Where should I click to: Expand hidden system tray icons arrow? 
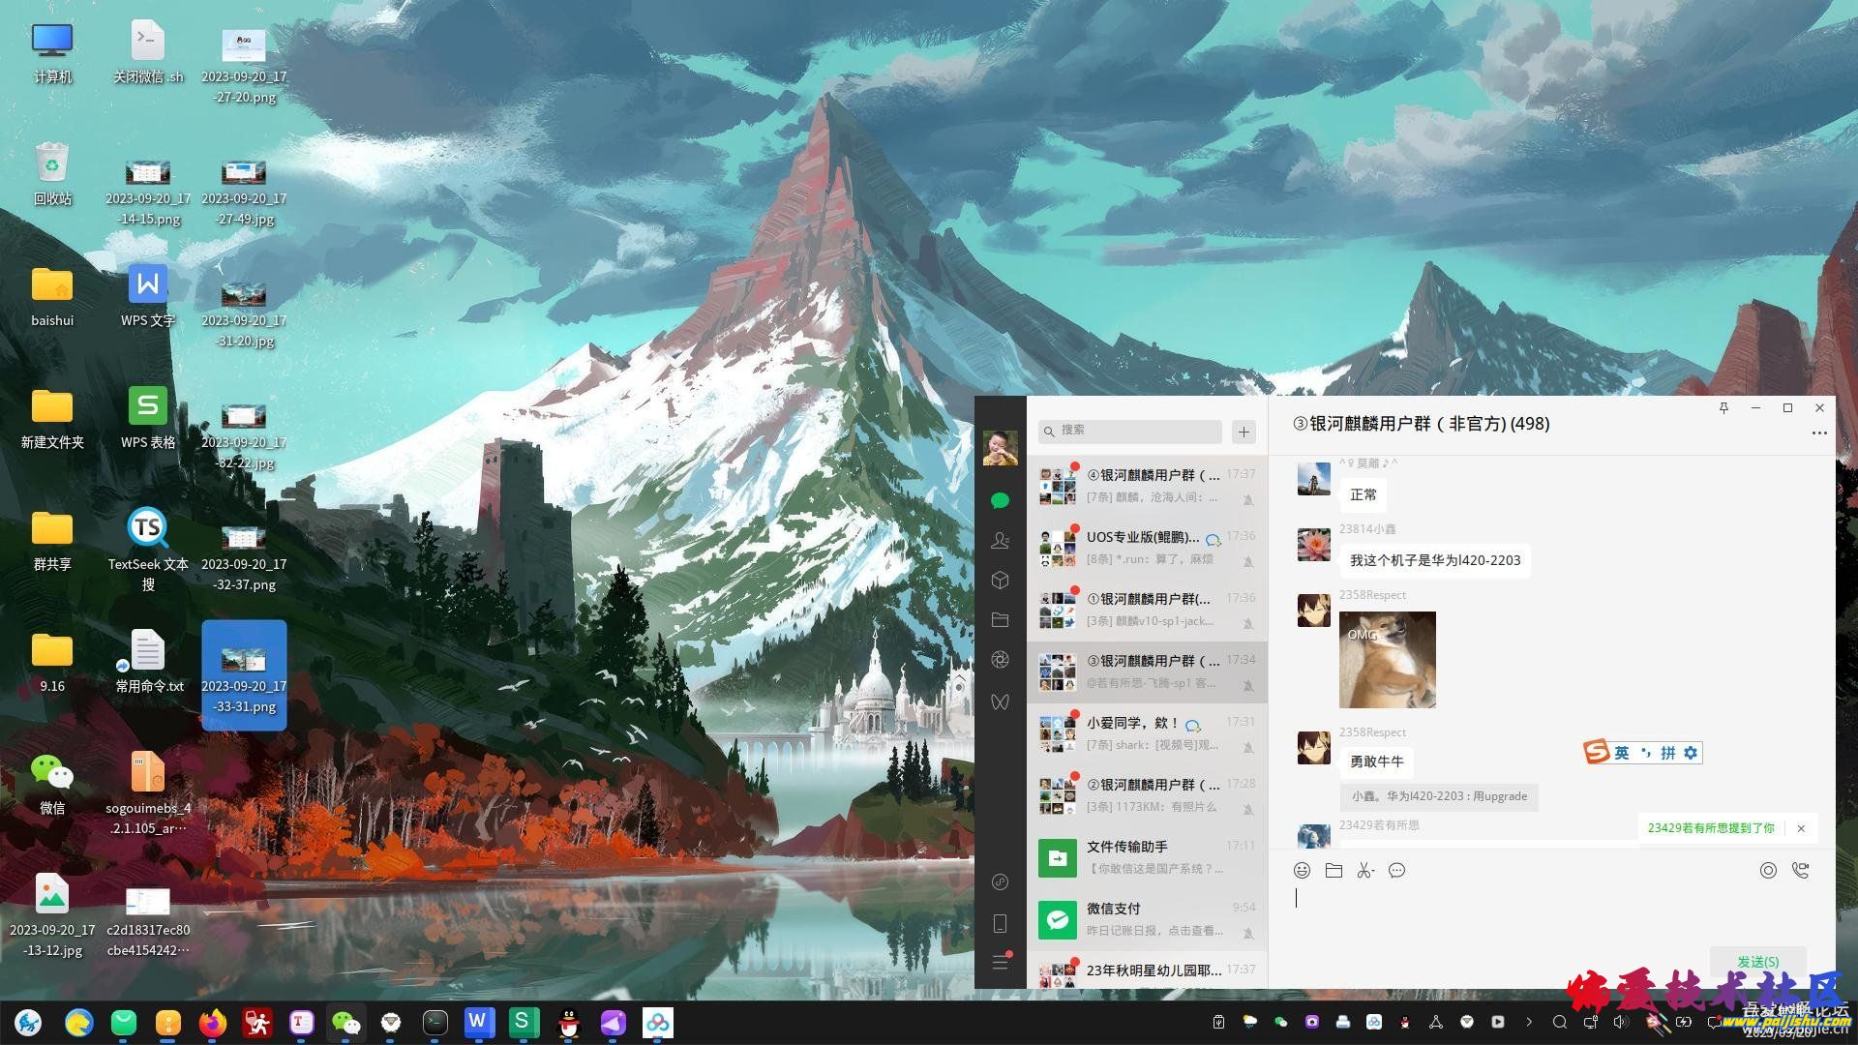(x=1529, y=1022)
